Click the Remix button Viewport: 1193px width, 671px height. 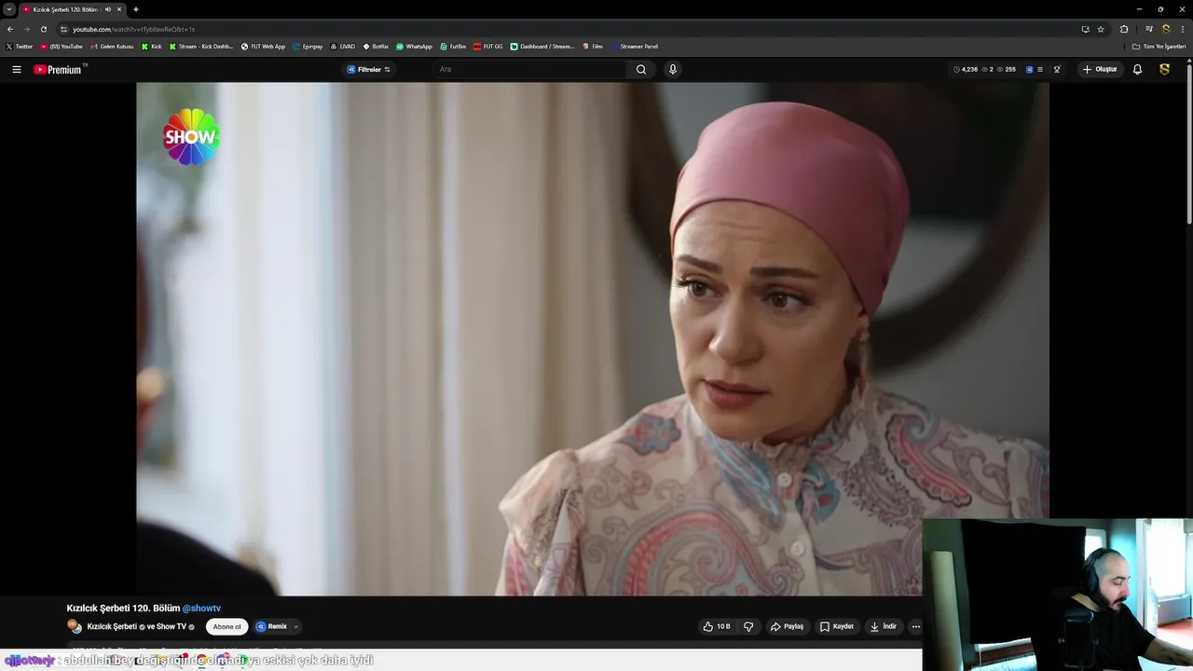click(x=272, y=626)
